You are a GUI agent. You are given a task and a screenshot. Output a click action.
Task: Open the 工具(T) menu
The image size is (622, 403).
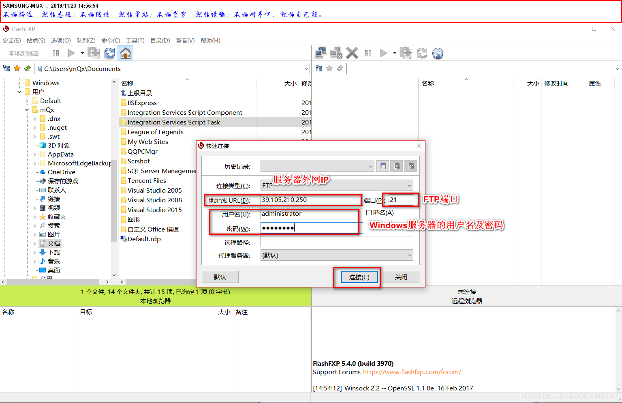click(x=135, y=41)
